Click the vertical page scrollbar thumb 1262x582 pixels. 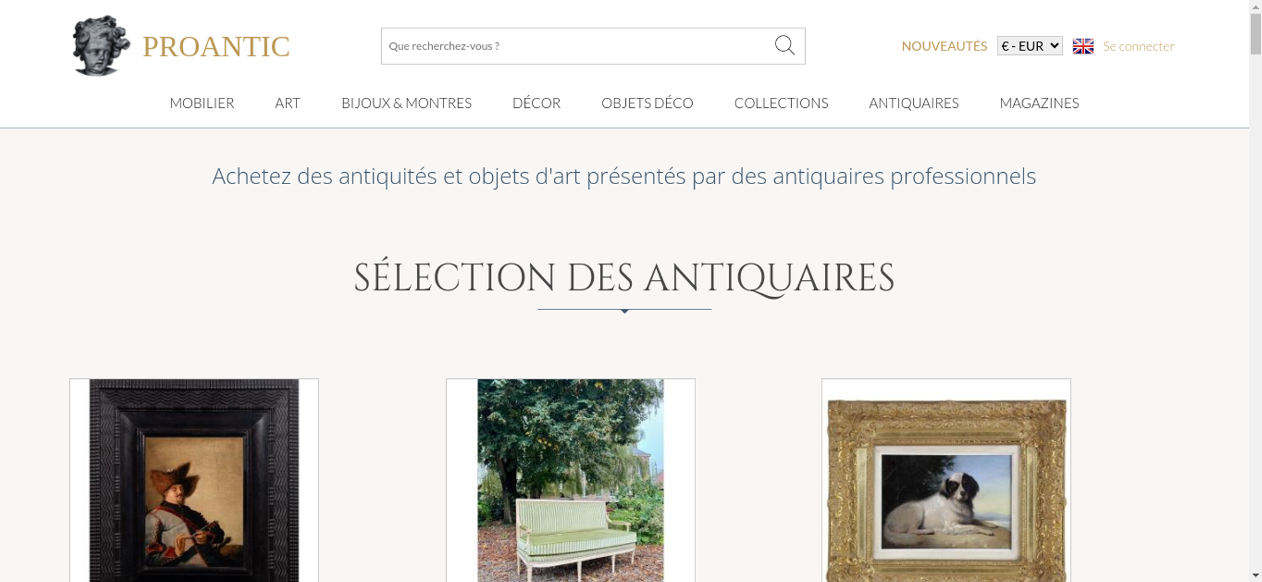(1256, 35)
